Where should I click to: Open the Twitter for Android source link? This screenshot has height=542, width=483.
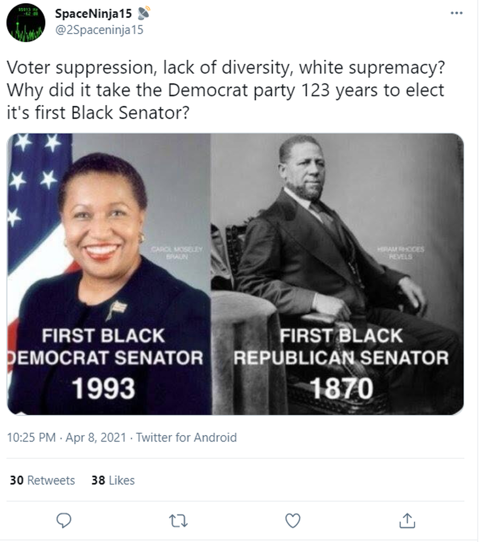click(x=186, y=437)
